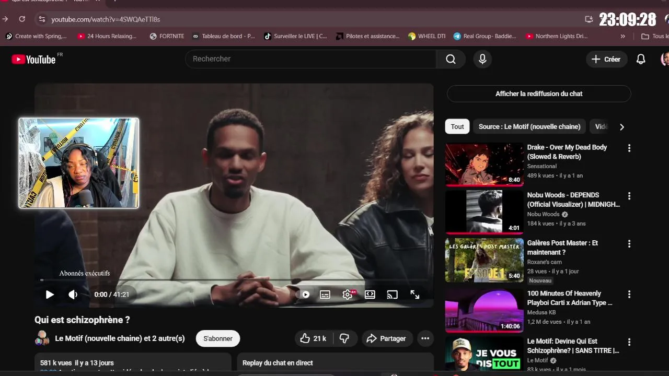Click the Medusa KB channel name

pos(541,312)
